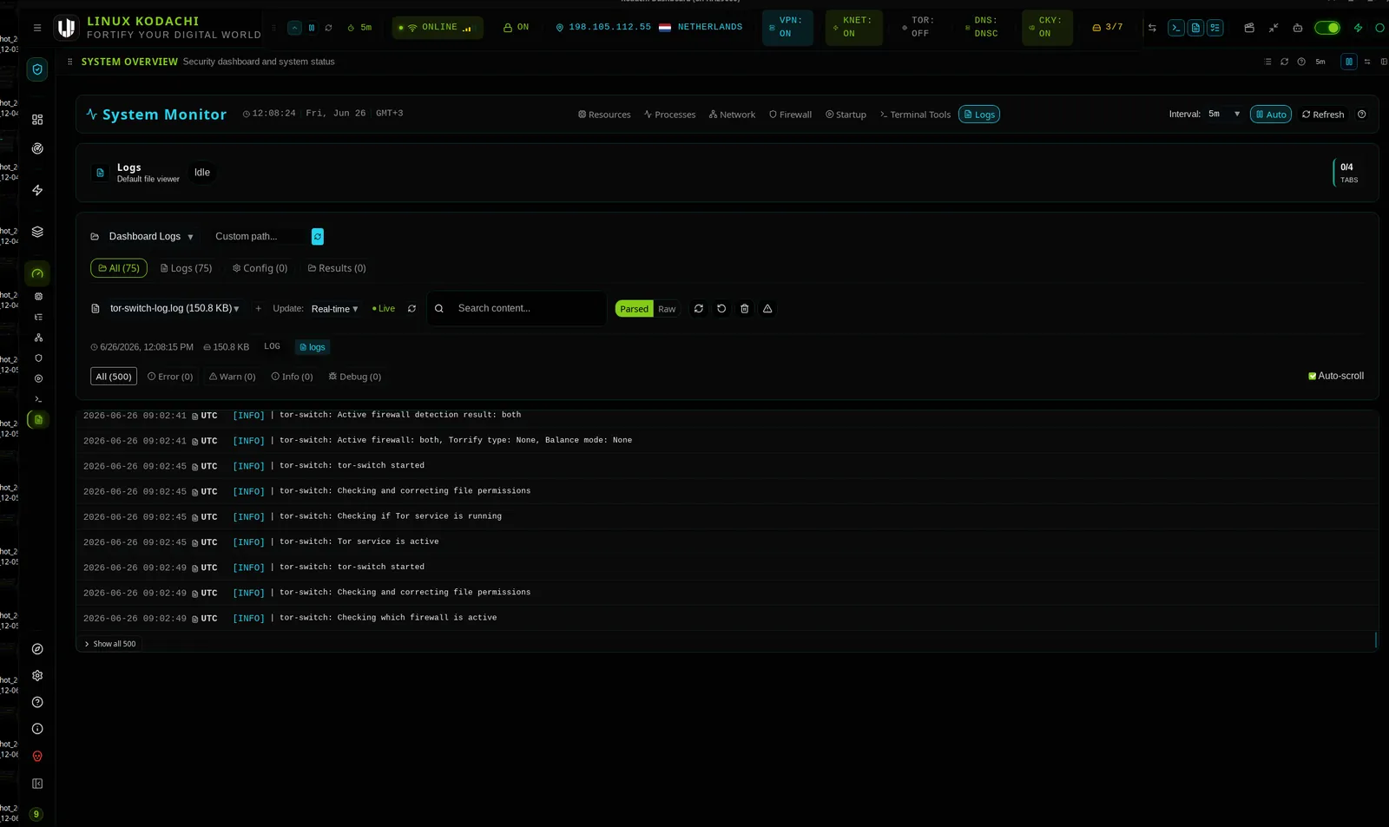
Task: Open the compass icon in lower sidebar
Action: 37,649
